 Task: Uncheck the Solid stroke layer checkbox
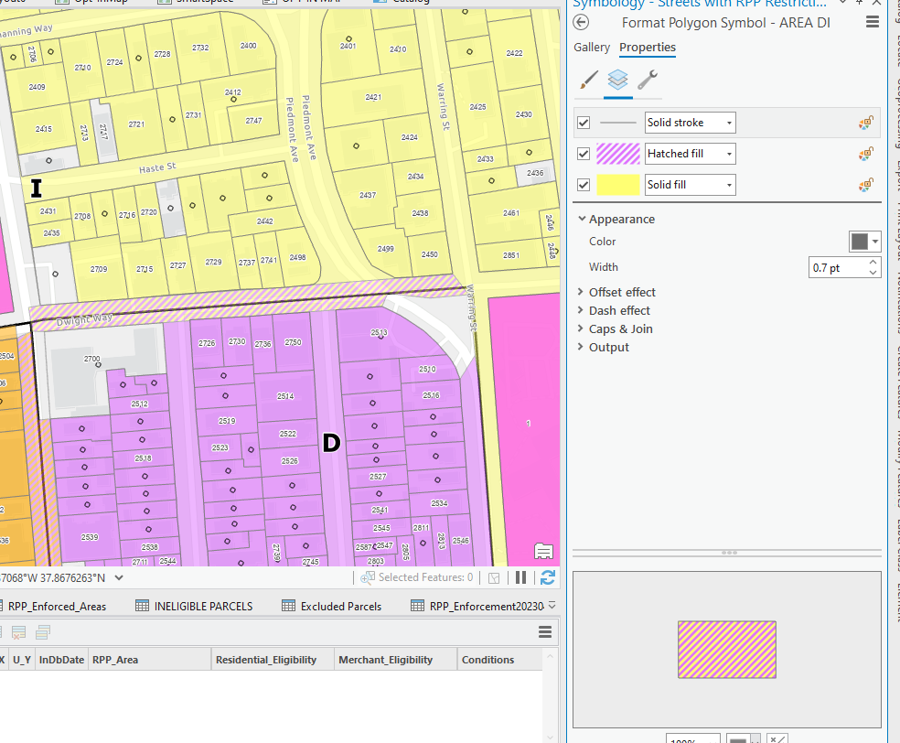tap(584, 123)
